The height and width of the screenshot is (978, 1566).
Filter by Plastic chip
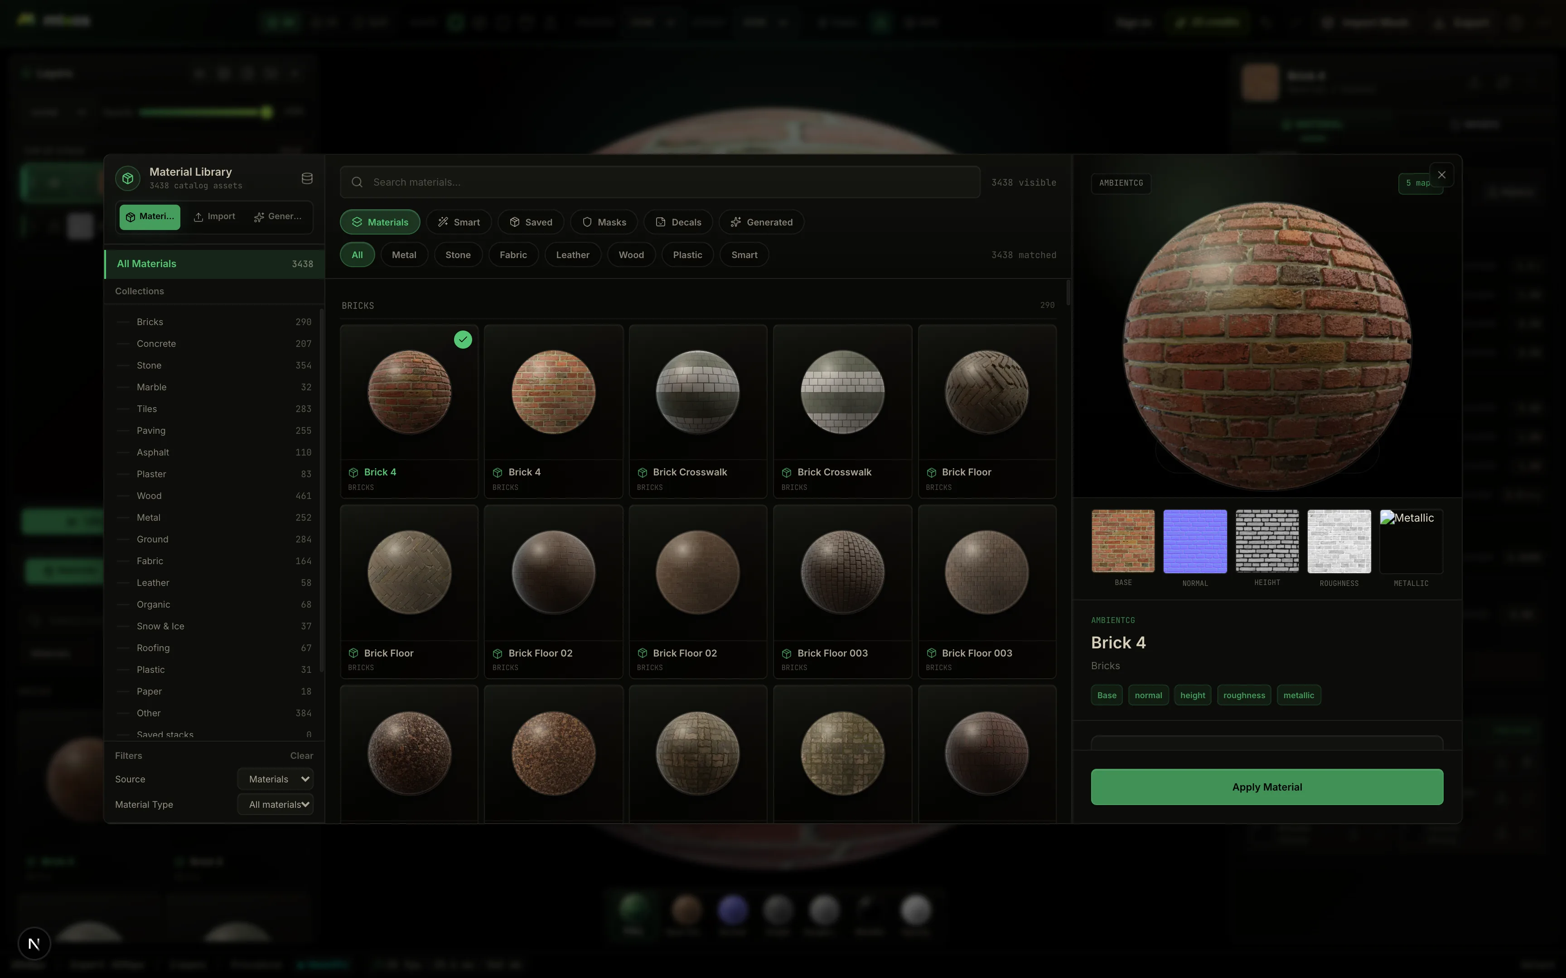(x=687, y=255)
